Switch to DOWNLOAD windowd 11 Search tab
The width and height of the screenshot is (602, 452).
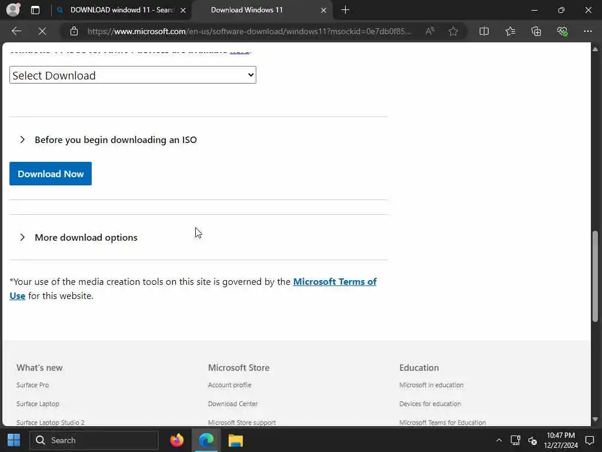121,10
